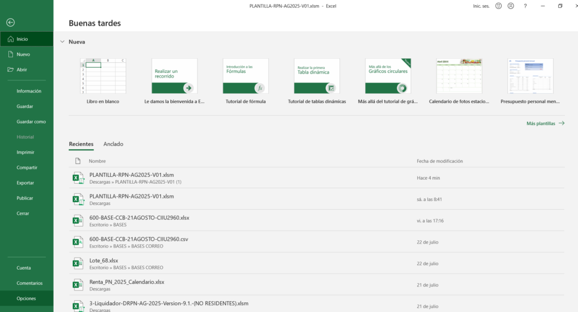This screenshot has height=312, width=578.
Task: Click the 'sá. a las 8:41' date
Action: [x=430, y=200]
